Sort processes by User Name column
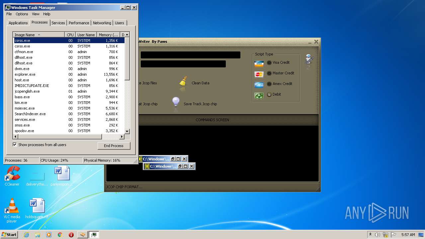Viewport: 425px width, 239px height. tap(86, 35)
